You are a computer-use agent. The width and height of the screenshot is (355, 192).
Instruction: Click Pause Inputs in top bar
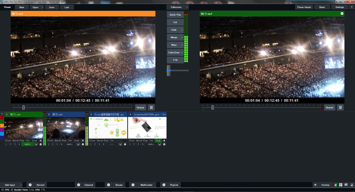click(304, 7)
